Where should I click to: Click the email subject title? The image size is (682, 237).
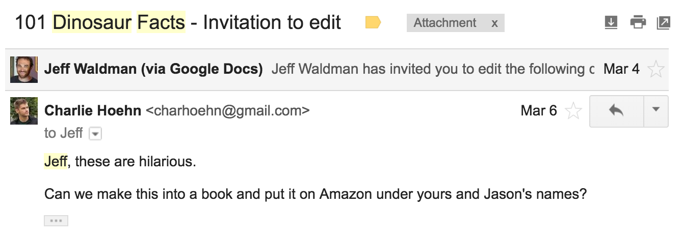(178, 22)
